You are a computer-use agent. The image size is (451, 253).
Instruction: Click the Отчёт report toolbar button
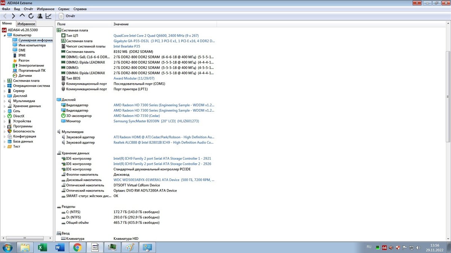pyautogui.click(x=67, y=16)
